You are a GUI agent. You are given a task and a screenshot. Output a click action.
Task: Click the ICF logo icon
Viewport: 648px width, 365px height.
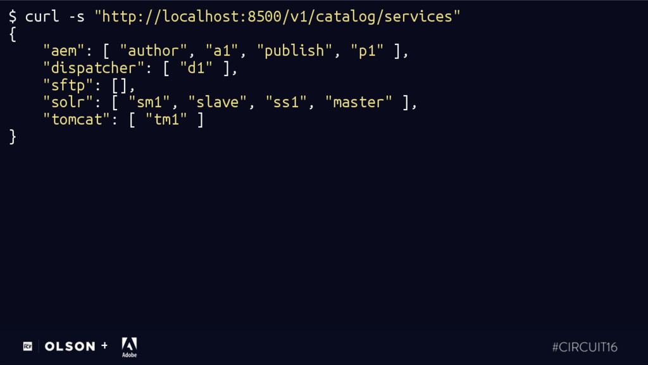pos(28,347)
